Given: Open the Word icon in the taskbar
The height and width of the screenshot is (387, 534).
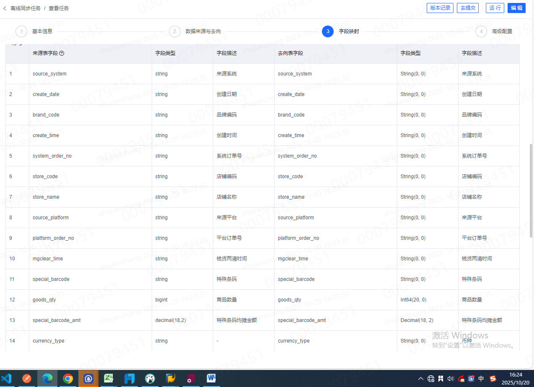Looking at the screenshot, I should click(x=211, y=379).
